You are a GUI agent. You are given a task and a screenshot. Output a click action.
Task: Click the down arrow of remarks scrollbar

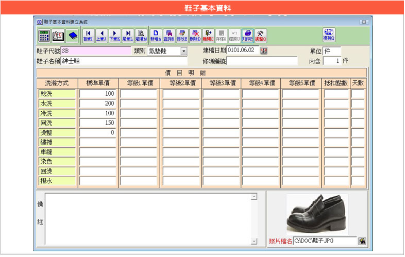click(254, 241)
